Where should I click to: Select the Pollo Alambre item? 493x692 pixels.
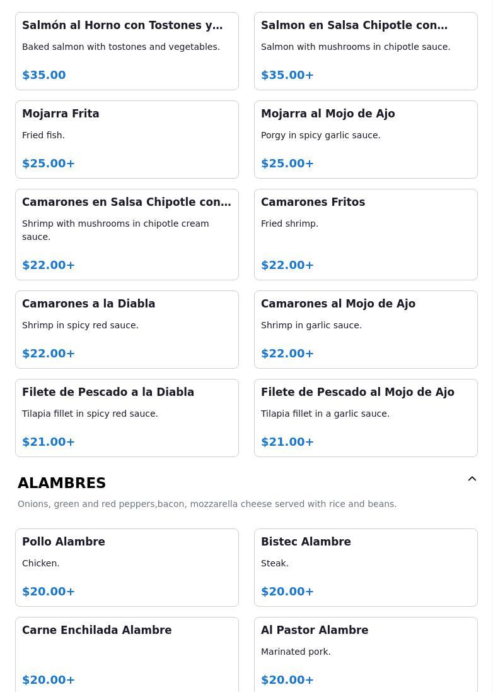click(127, 568)
